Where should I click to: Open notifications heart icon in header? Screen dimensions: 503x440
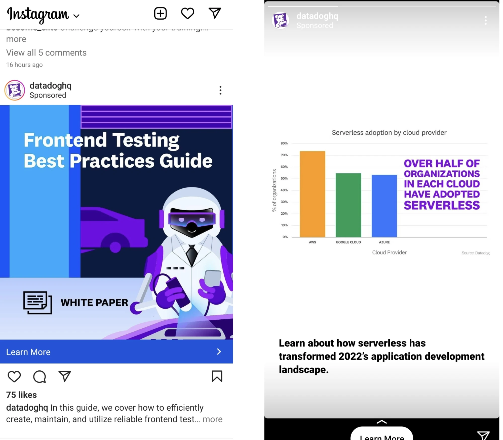(187, 13)
